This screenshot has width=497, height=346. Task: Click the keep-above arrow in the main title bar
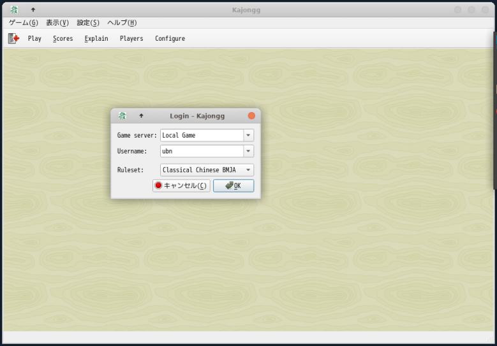click(x=33, y=10)
